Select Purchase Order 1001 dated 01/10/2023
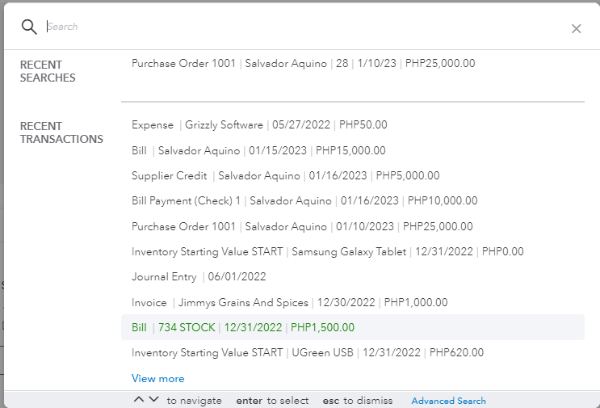Screen dimensions: 600x408 (x=302, y=226)
